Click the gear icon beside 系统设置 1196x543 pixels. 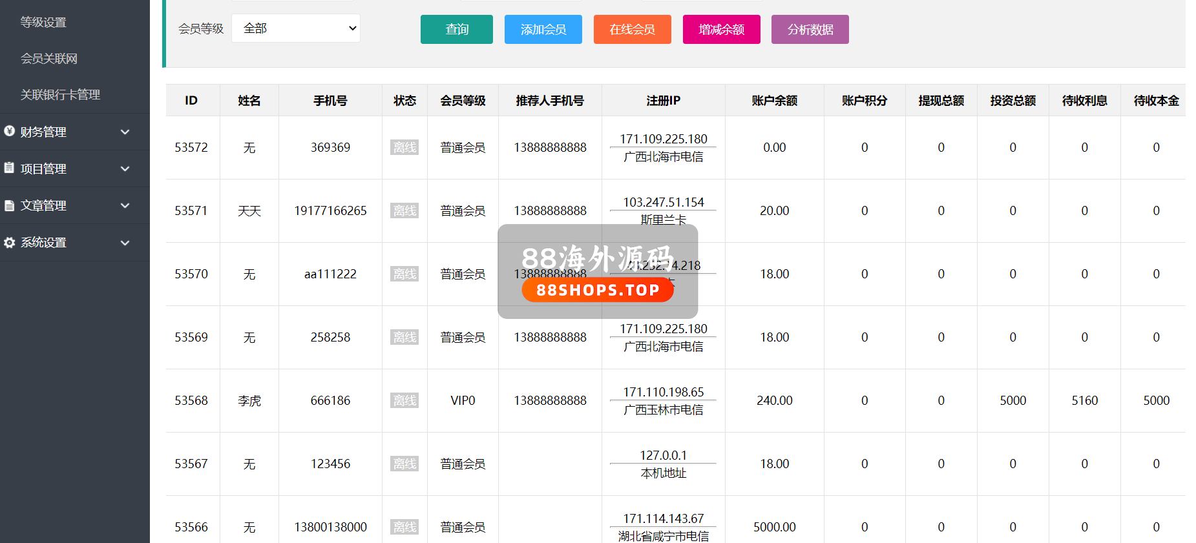click(x=9, y=243)
